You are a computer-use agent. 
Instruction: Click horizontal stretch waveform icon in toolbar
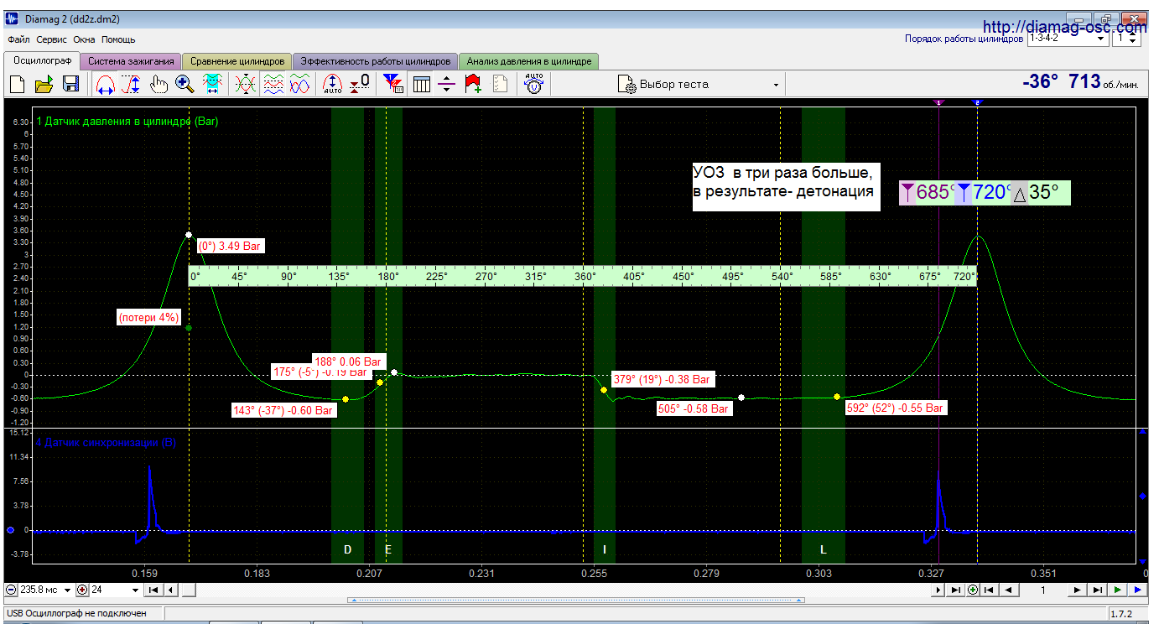[x=107, y=84]
